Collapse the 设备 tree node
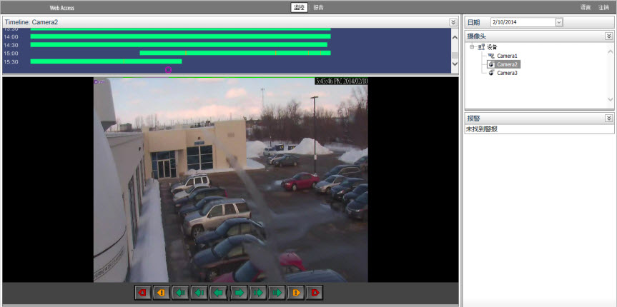 [472, 47]
